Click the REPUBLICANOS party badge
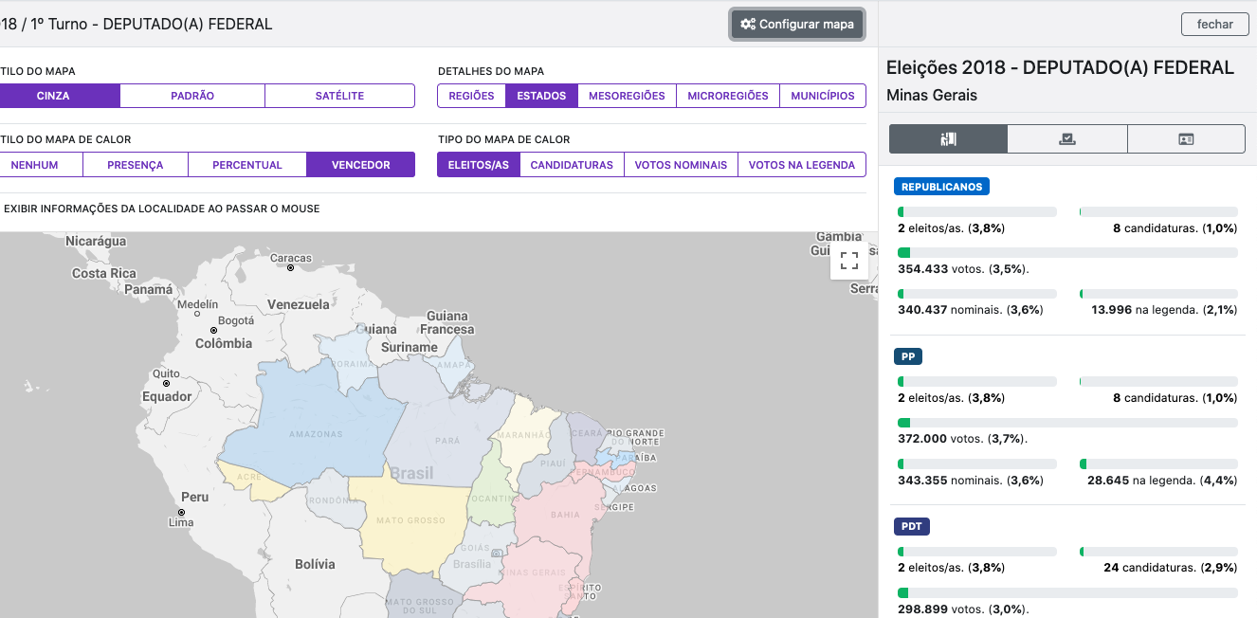The width and height of the screenshot is (1257, 618). click(x=941, y=186)
